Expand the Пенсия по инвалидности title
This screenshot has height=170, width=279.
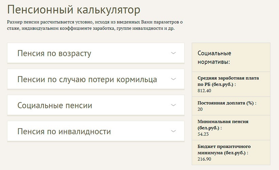click(x=64, y=132)
